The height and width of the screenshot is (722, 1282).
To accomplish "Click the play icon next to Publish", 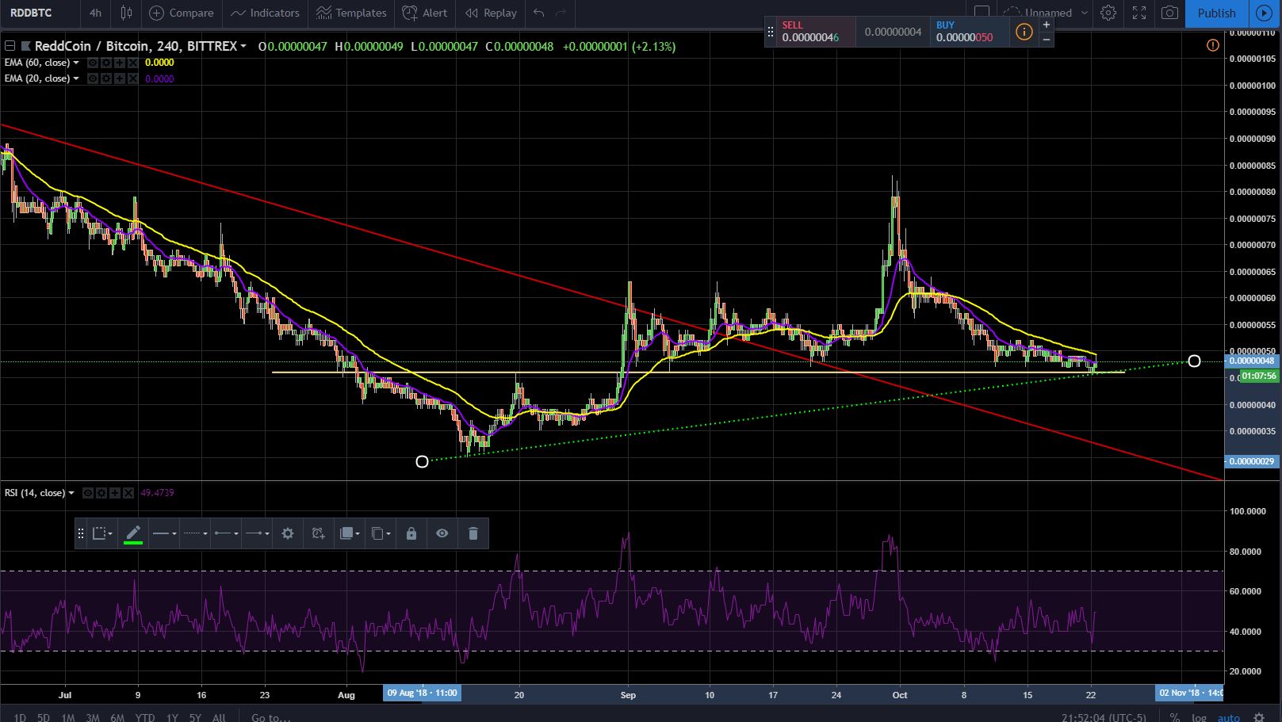I will 1264,13.
